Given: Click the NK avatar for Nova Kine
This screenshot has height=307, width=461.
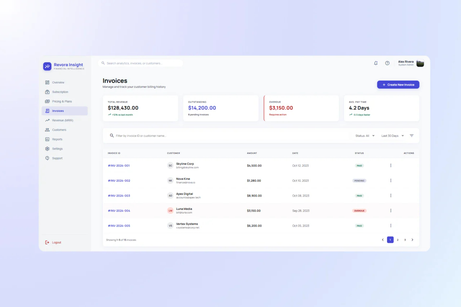Looking at the screenshot, I should click(170, 181).
